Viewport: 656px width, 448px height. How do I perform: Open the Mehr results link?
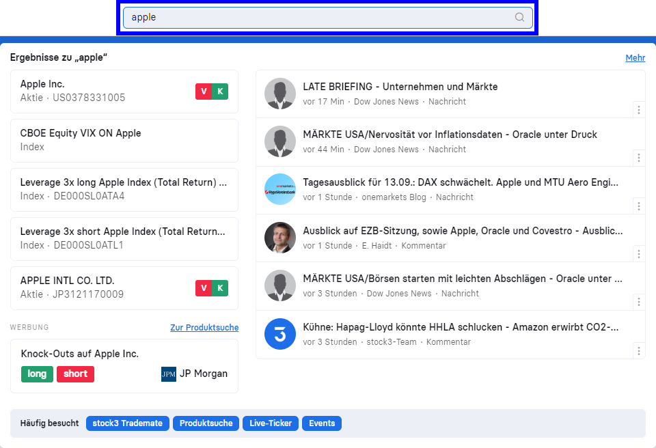(635, 58)
